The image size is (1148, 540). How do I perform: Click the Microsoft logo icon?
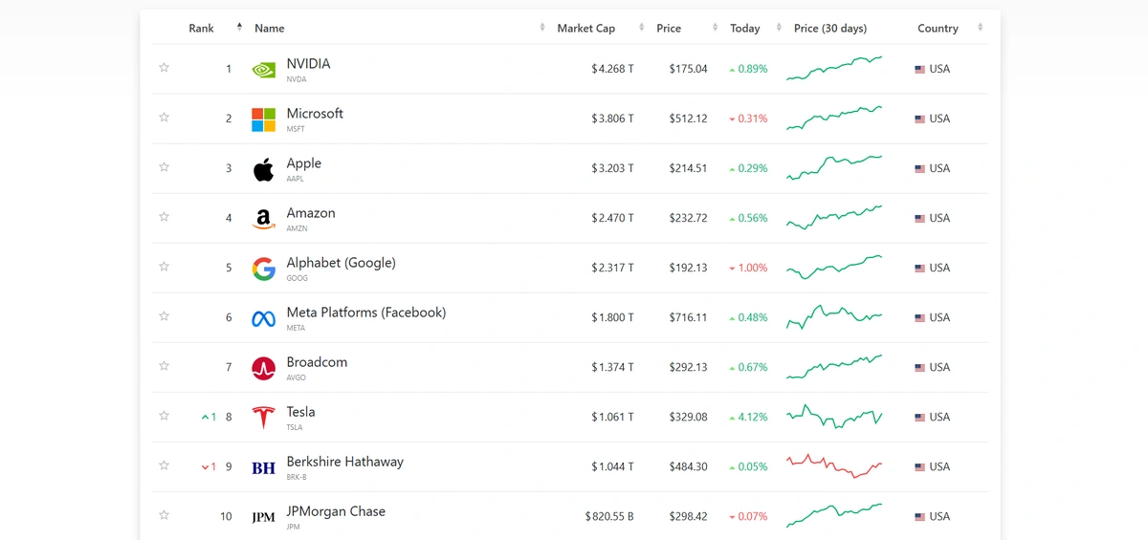[263, 119]
